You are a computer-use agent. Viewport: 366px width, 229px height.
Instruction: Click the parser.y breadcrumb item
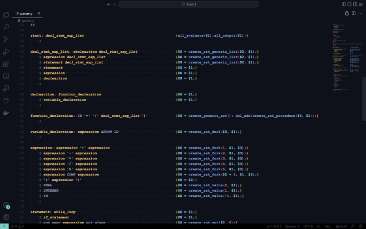26,21
